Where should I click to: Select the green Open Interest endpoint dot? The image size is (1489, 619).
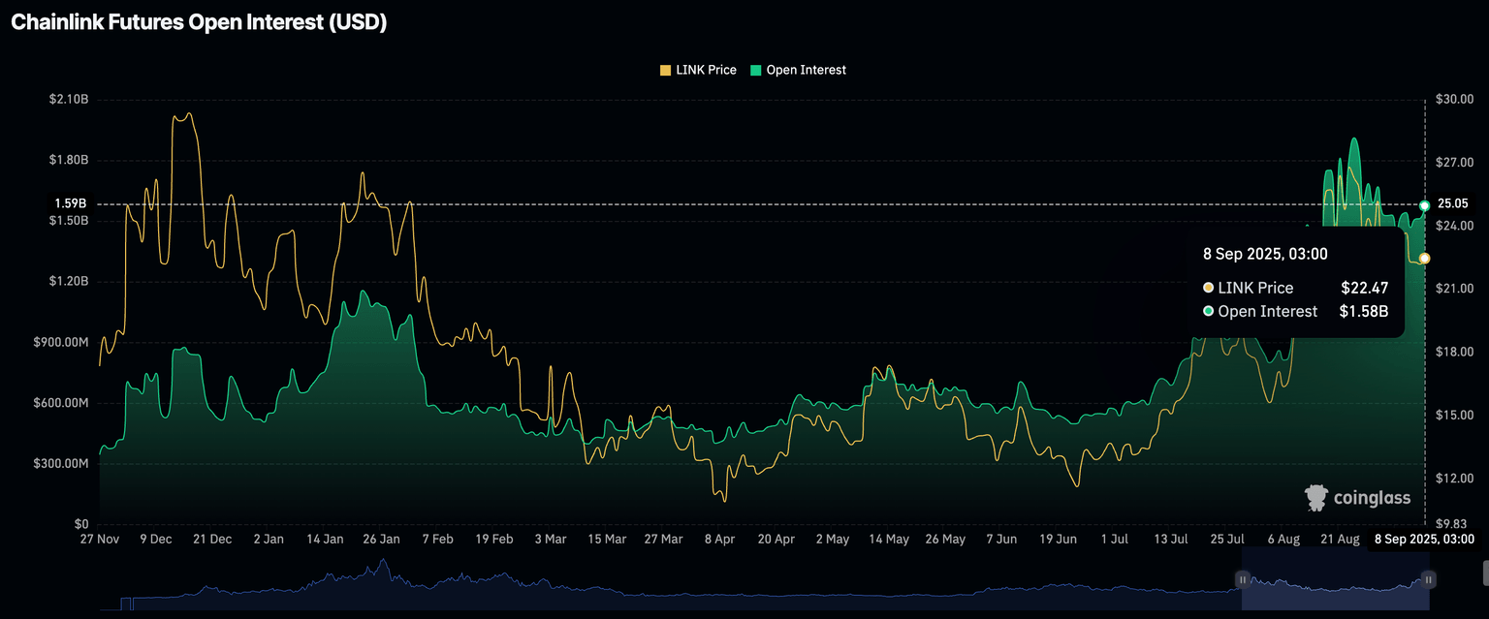1423,204
